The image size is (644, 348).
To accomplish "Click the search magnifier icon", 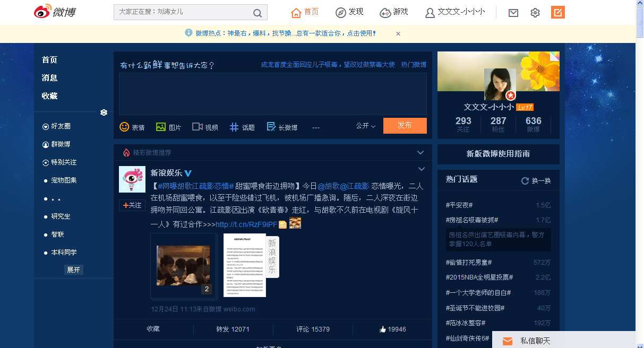I will point(257,13).
